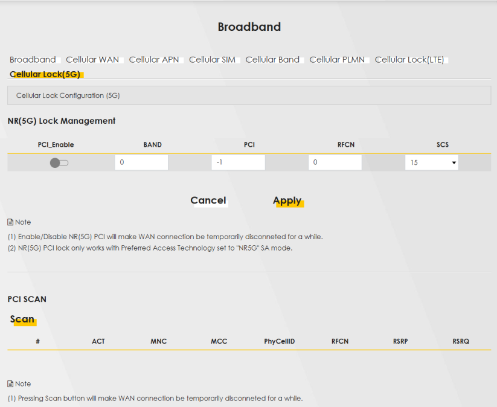Open the Cellular Lock(LTE) tab
The image size is (497, 407).
click(409, 60)
